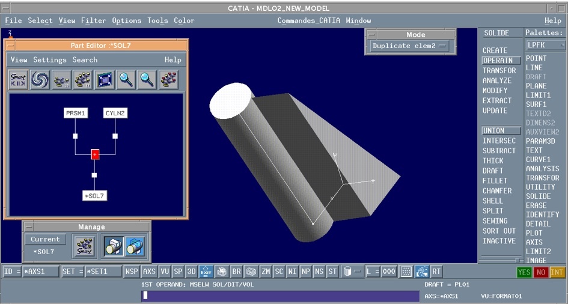Viewport: 568px width, 304px height.
Task: Open the Search menu in Part Editor
Action: click(85, 59)
